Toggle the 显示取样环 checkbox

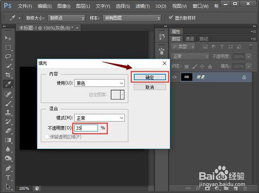pos(170,18)
